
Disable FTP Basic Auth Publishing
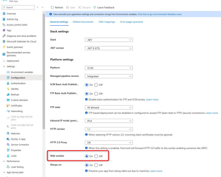96,94
